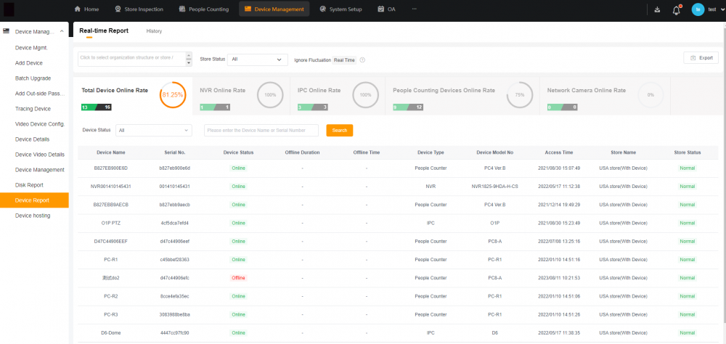Open Device hosting in sidebar
The width and height of the screenshot is (726, 344).
33,216
